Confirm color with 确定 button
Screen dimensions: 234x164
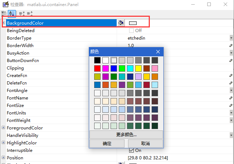click(107, 143)
